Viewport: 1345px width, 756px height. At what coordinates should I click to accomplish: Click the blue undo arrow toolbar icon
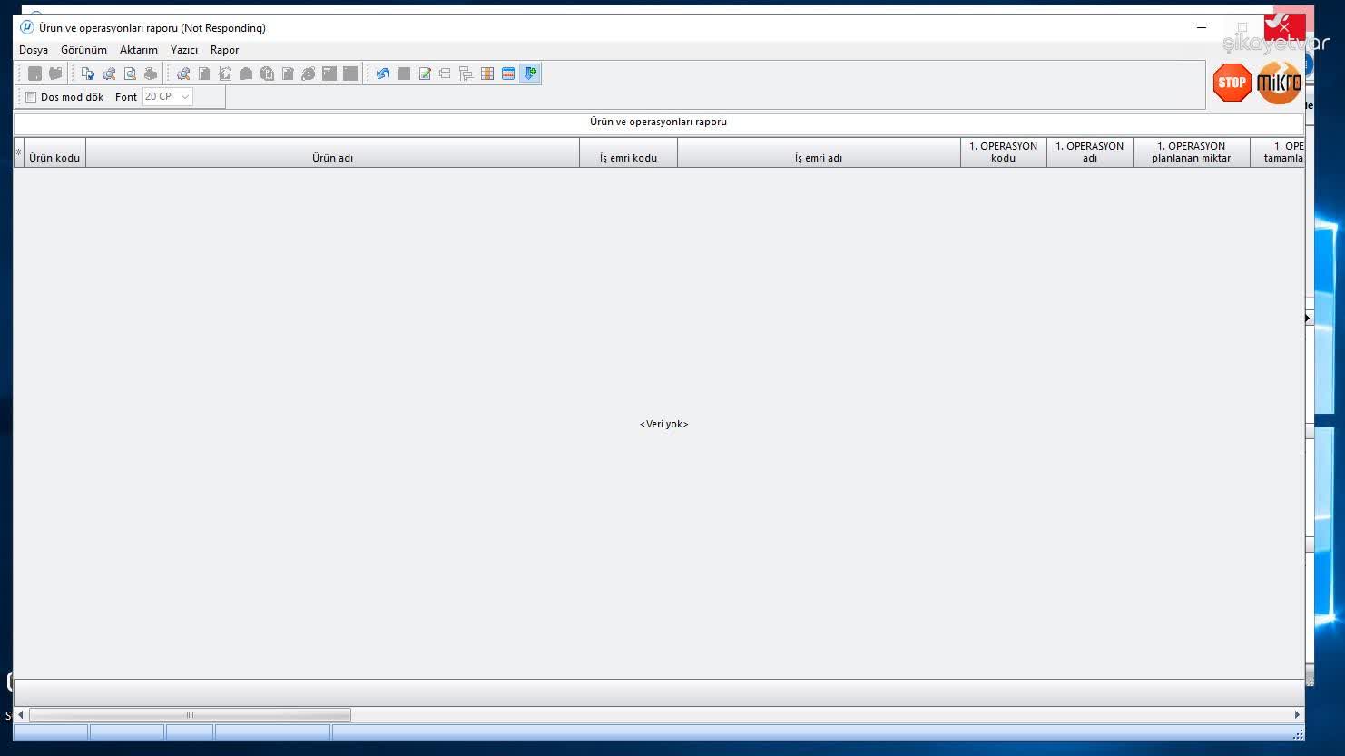(383, 74)
